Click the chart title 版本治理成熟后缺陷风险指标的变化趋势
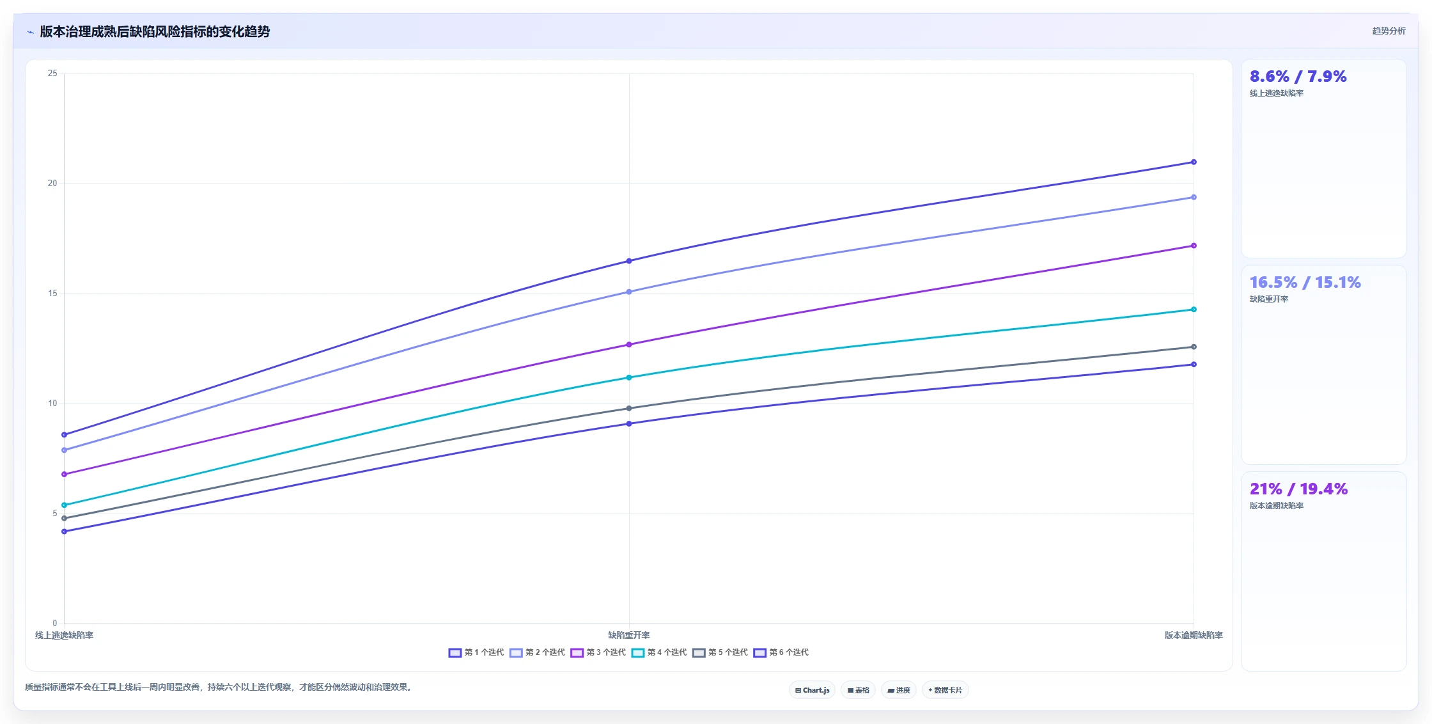This screenshot has height=724, width=1432. pyautogui.click(x=155, y=32)
